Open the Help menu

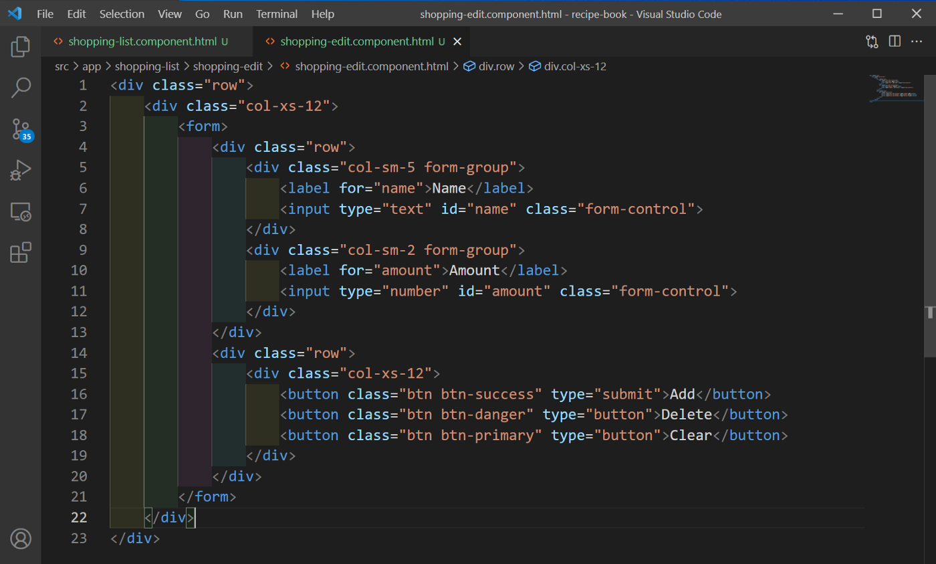pos(323,13)
